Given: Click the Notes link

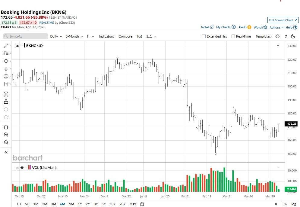Looking at the screenshot, I should 205,27.
